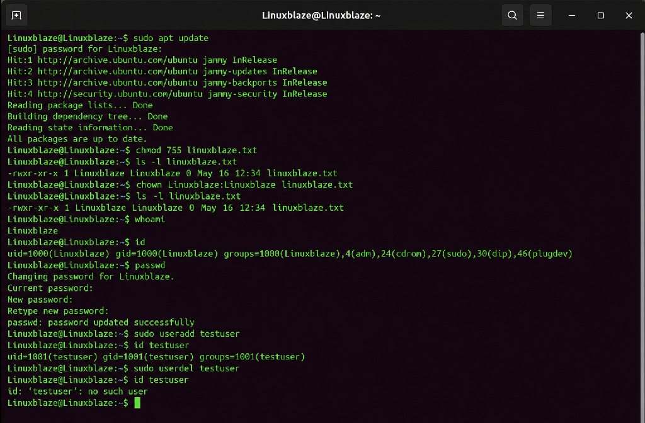Viewport: 645px width, 423px height.
Task: Click the 'chmod 755 linuxblaze.txt' command
Action: coord(197,150)
